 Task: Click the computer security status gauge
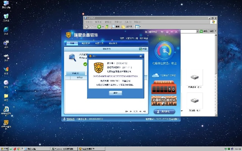[164, 51]
